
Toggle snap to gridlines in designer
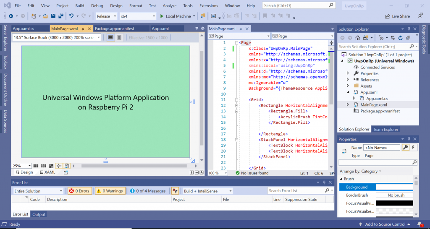coord(43,166)
